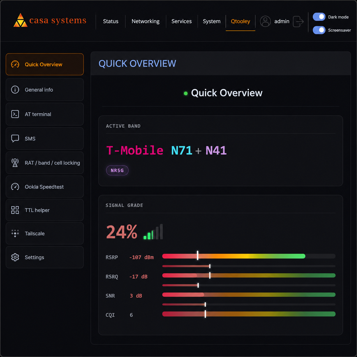Click the 3 dB SNR value

(136, 296)
